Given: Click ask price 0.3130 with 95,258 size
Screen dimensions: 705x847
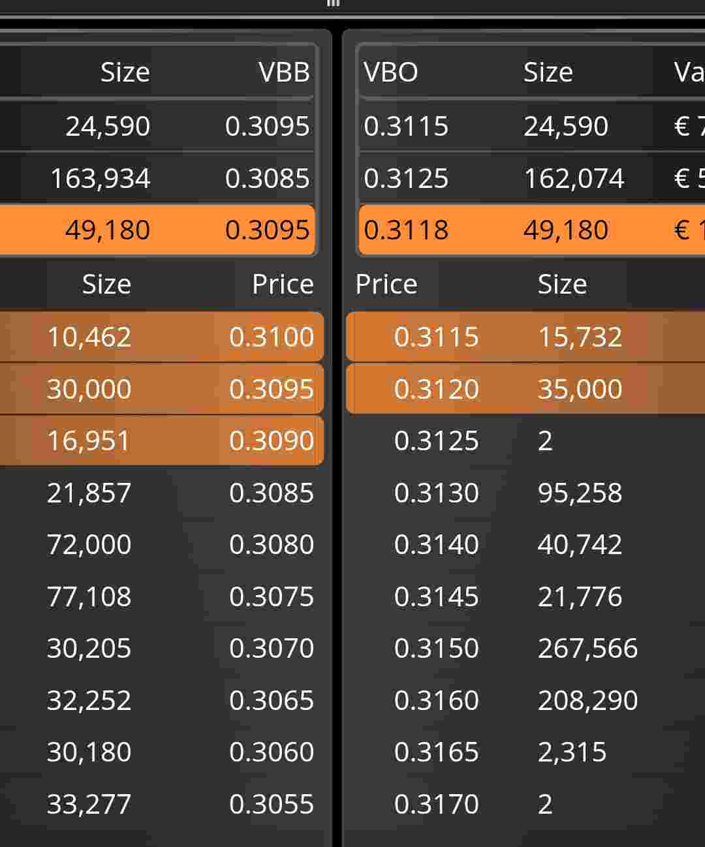Looking at the screenshot, I should (525, 493).
